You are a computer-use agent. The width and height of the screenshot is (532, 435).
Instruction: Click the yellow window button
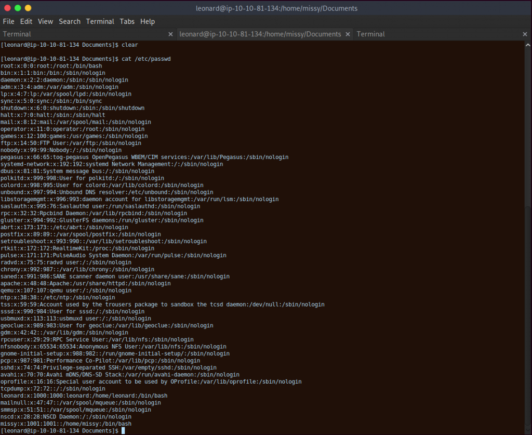(x=28, y=8)
